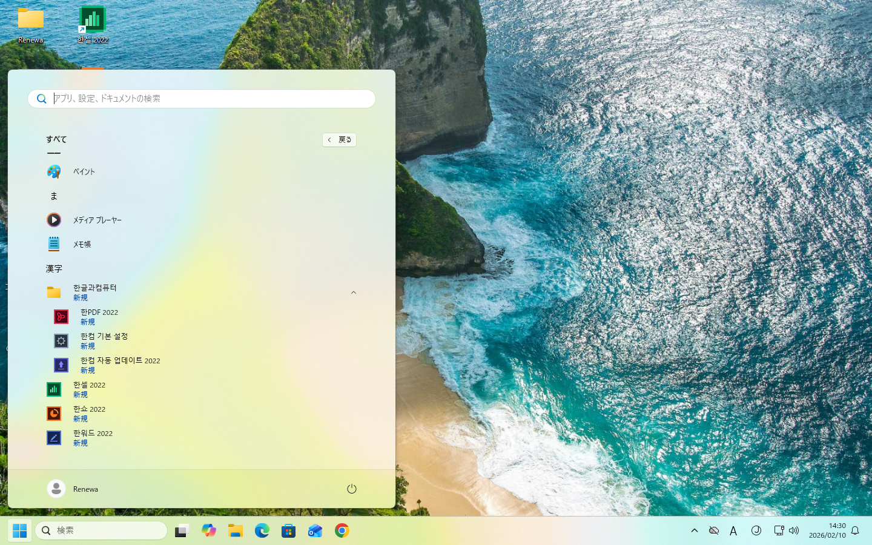Image resolution: width=872 pixels, height=545 pixels.
Task: Click the ま letter index header
Action: [x=54, y=196]
